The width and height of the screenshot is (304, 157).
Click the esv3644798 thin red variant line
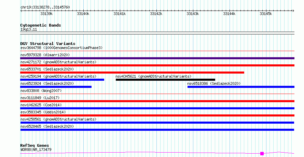tap(157, 51)
